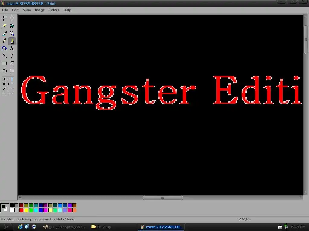The image size is (309, 231).
Task: Open Internet Explorer from quick launch
Action: tap(20, 227)
